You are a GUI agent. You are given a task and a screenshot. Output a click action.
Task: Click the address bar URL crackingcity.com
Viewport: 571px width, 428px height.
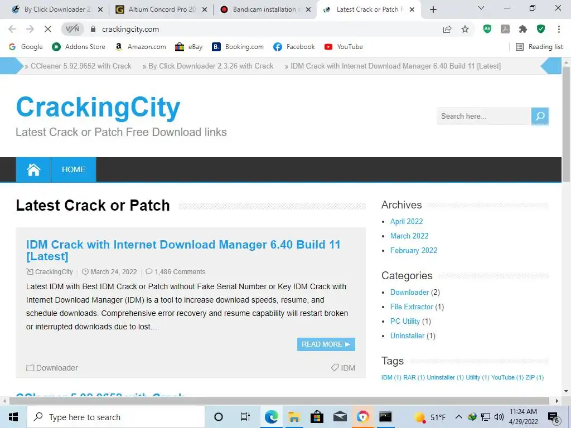[130, 29]
